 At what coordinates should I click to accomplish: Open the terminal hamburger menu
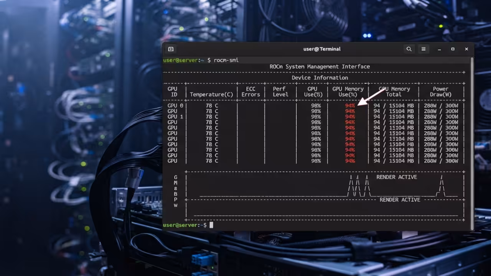[x=423, y=49]
